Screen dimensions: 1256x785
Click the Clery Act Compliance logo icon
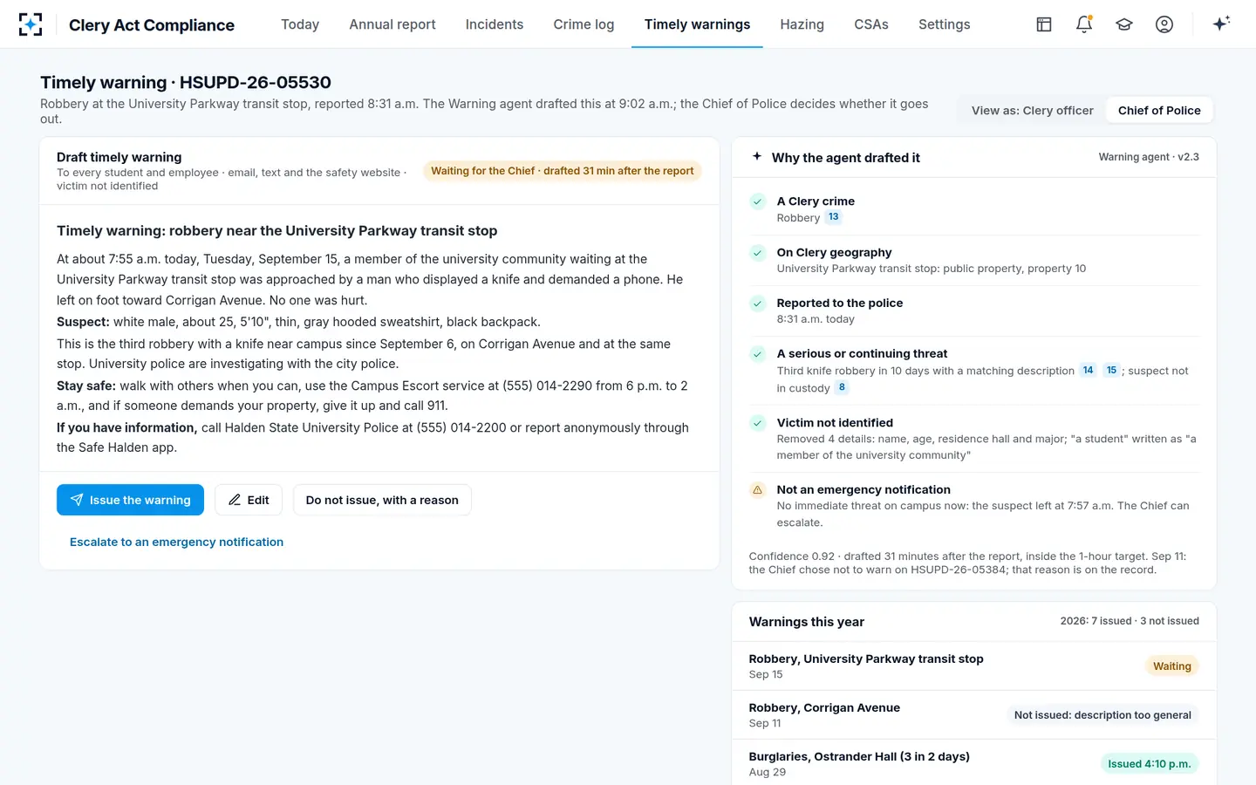coord(31,24)
